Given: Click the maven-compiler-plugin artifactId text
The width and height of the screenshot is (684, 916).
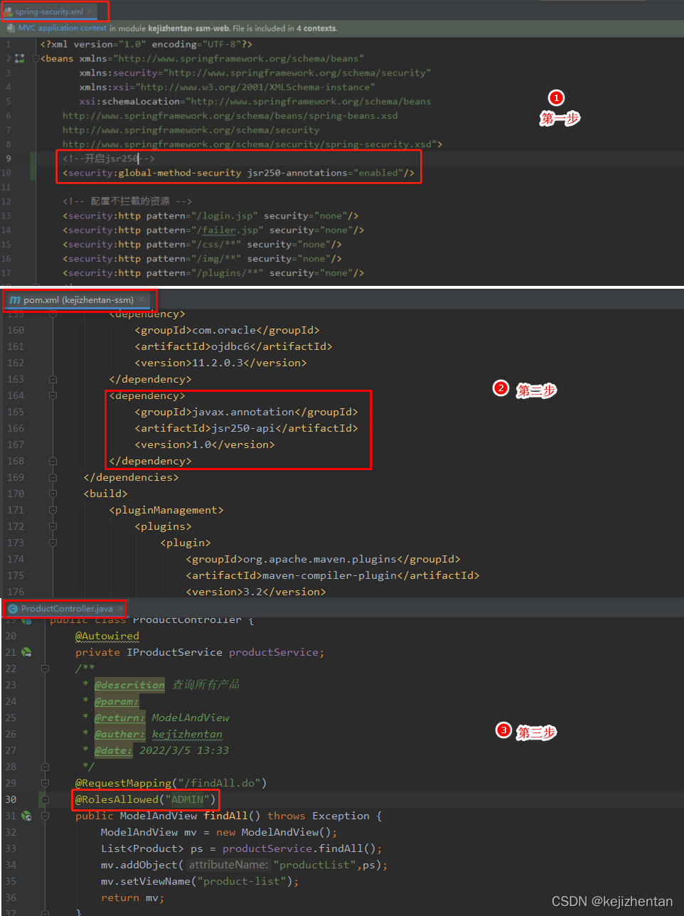Looking at the screenshot, I should coord(329,575).
